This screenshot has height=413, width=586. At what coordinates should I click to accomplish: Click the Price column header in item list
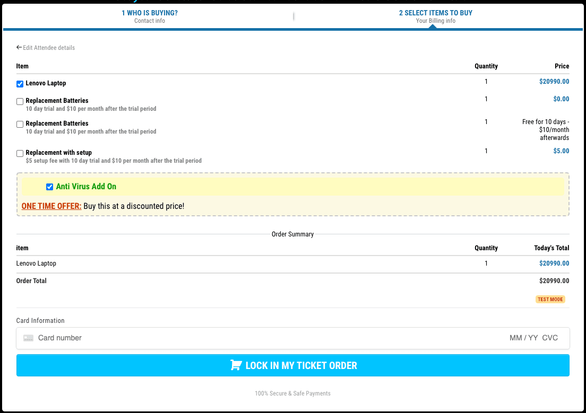point(562,66)
